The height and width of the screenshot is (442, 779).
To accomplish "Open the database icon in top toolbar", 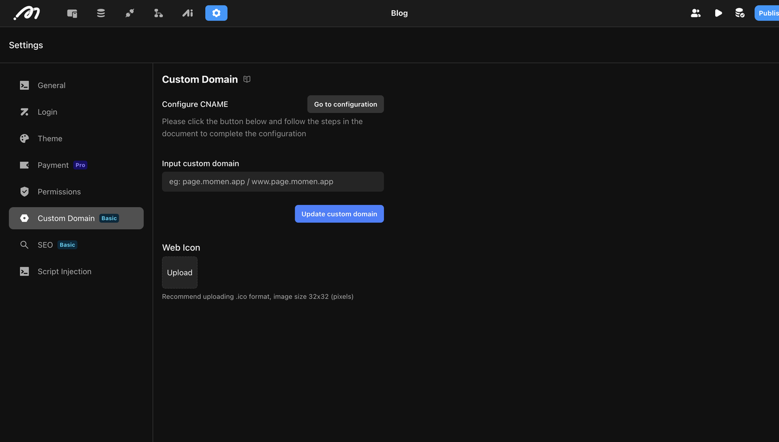I will 101,13.
